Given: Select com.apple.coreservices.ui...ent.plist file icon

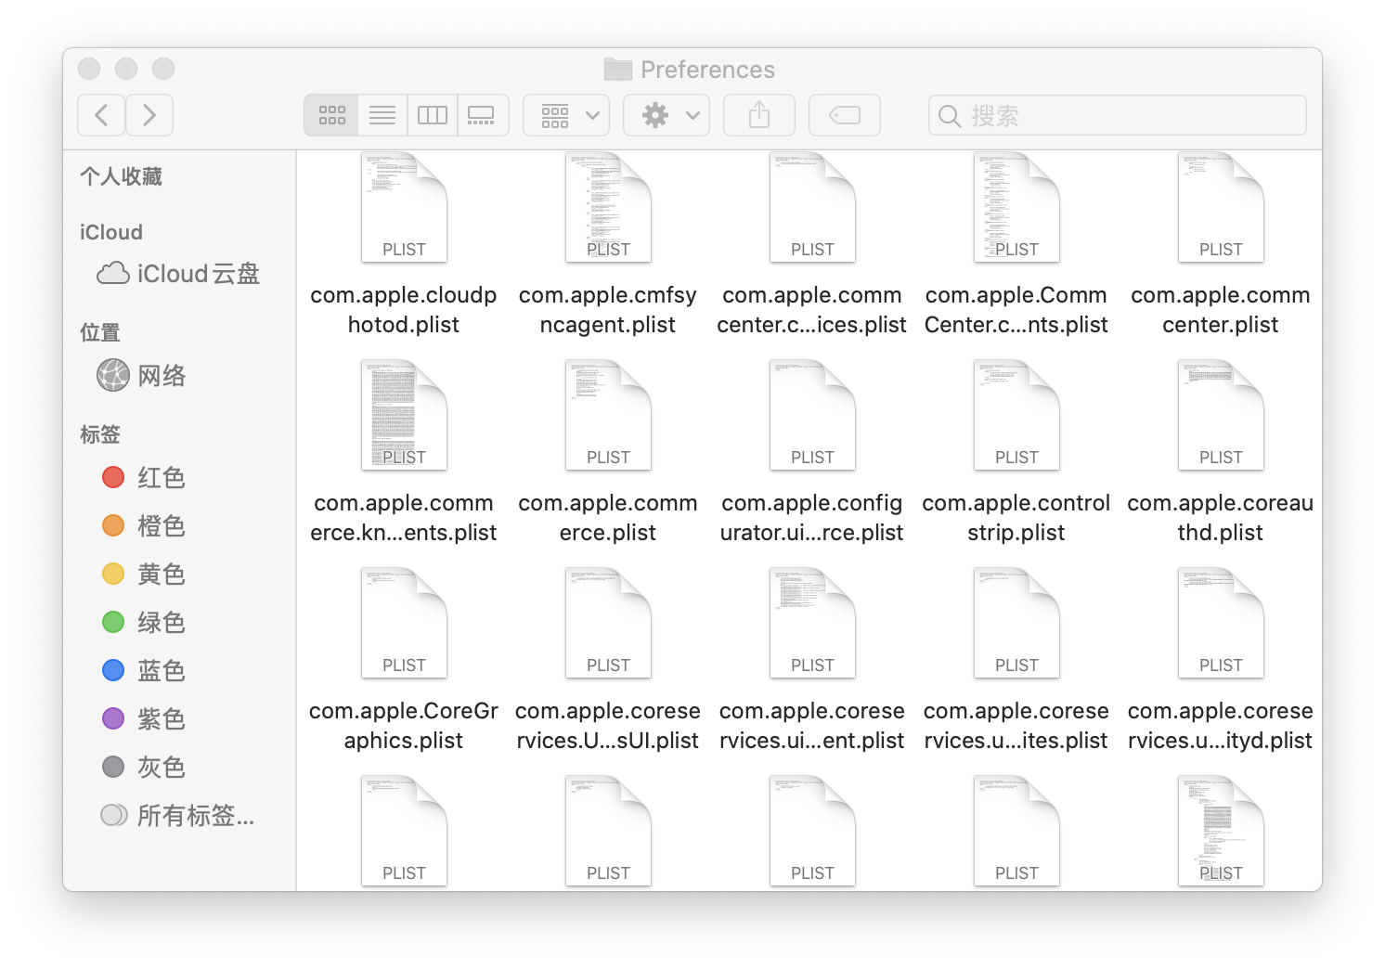Looking at the screenshot, I should [x=812, y=624].
